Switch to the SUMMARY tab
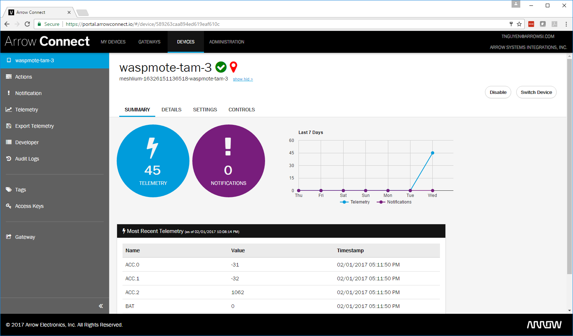 pyautogui.click(x=137, y=110)
